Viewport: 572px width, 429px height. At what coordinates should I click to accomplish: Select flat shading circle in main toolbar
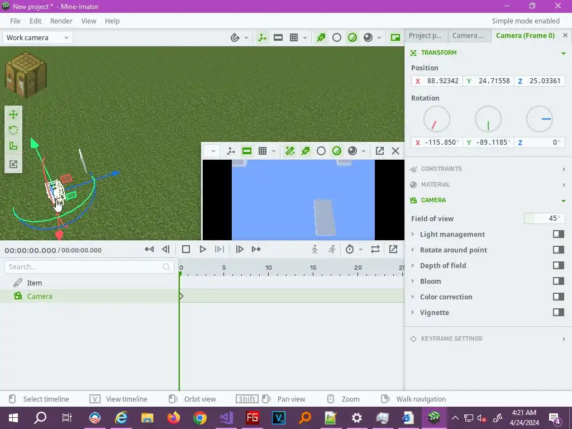click(337, 37)
